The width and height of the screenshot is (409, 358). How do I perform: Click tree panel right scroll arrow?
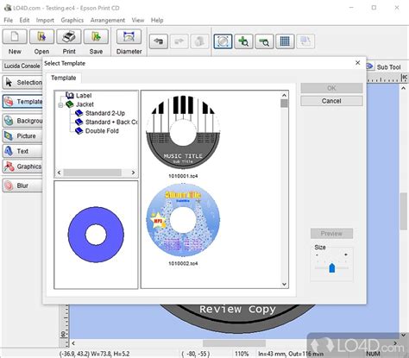(x=133, y=173)
